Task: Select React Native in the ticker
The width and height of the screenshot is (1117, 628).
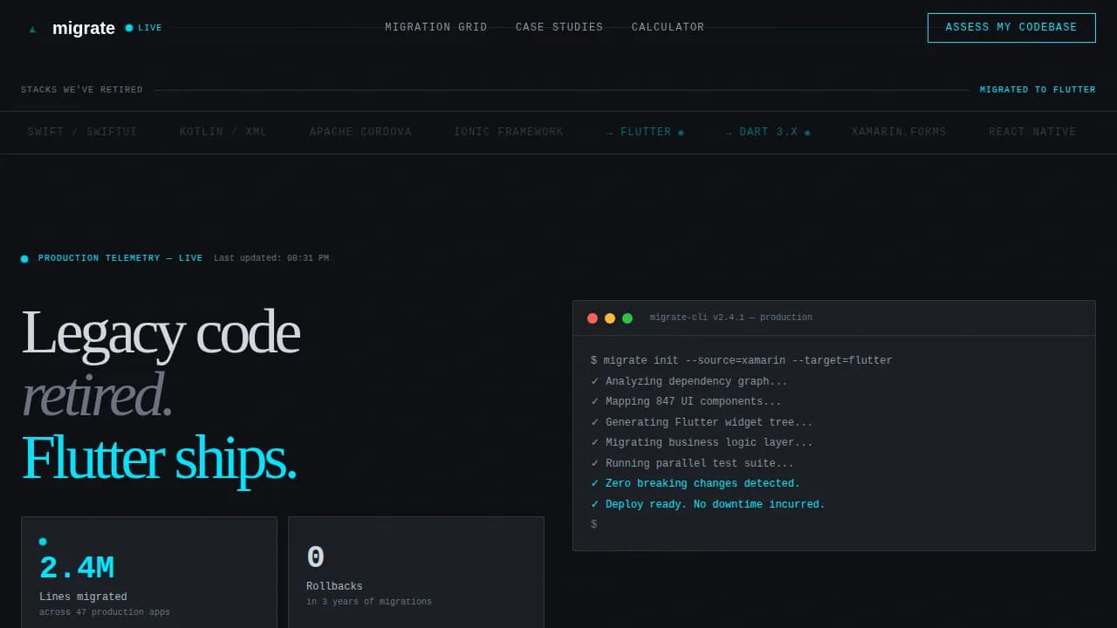Action: click(x=1032, y=133)
